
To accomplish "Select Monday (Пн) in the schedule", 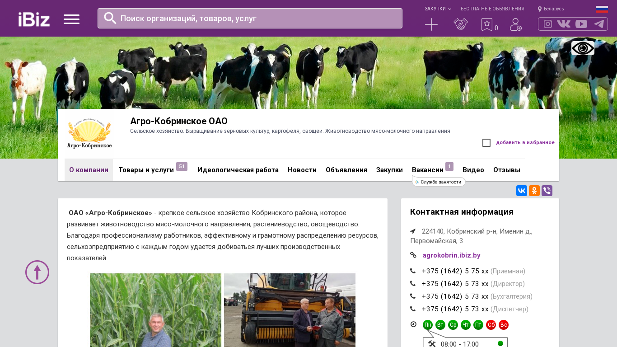I will pos(428,325).
